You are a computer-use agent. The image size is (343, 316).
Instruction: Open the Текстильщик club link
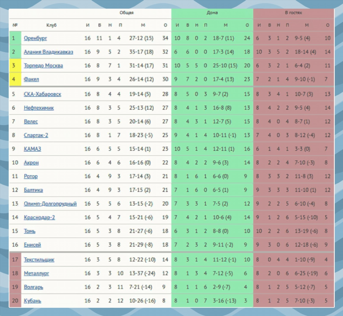[39, 260]
